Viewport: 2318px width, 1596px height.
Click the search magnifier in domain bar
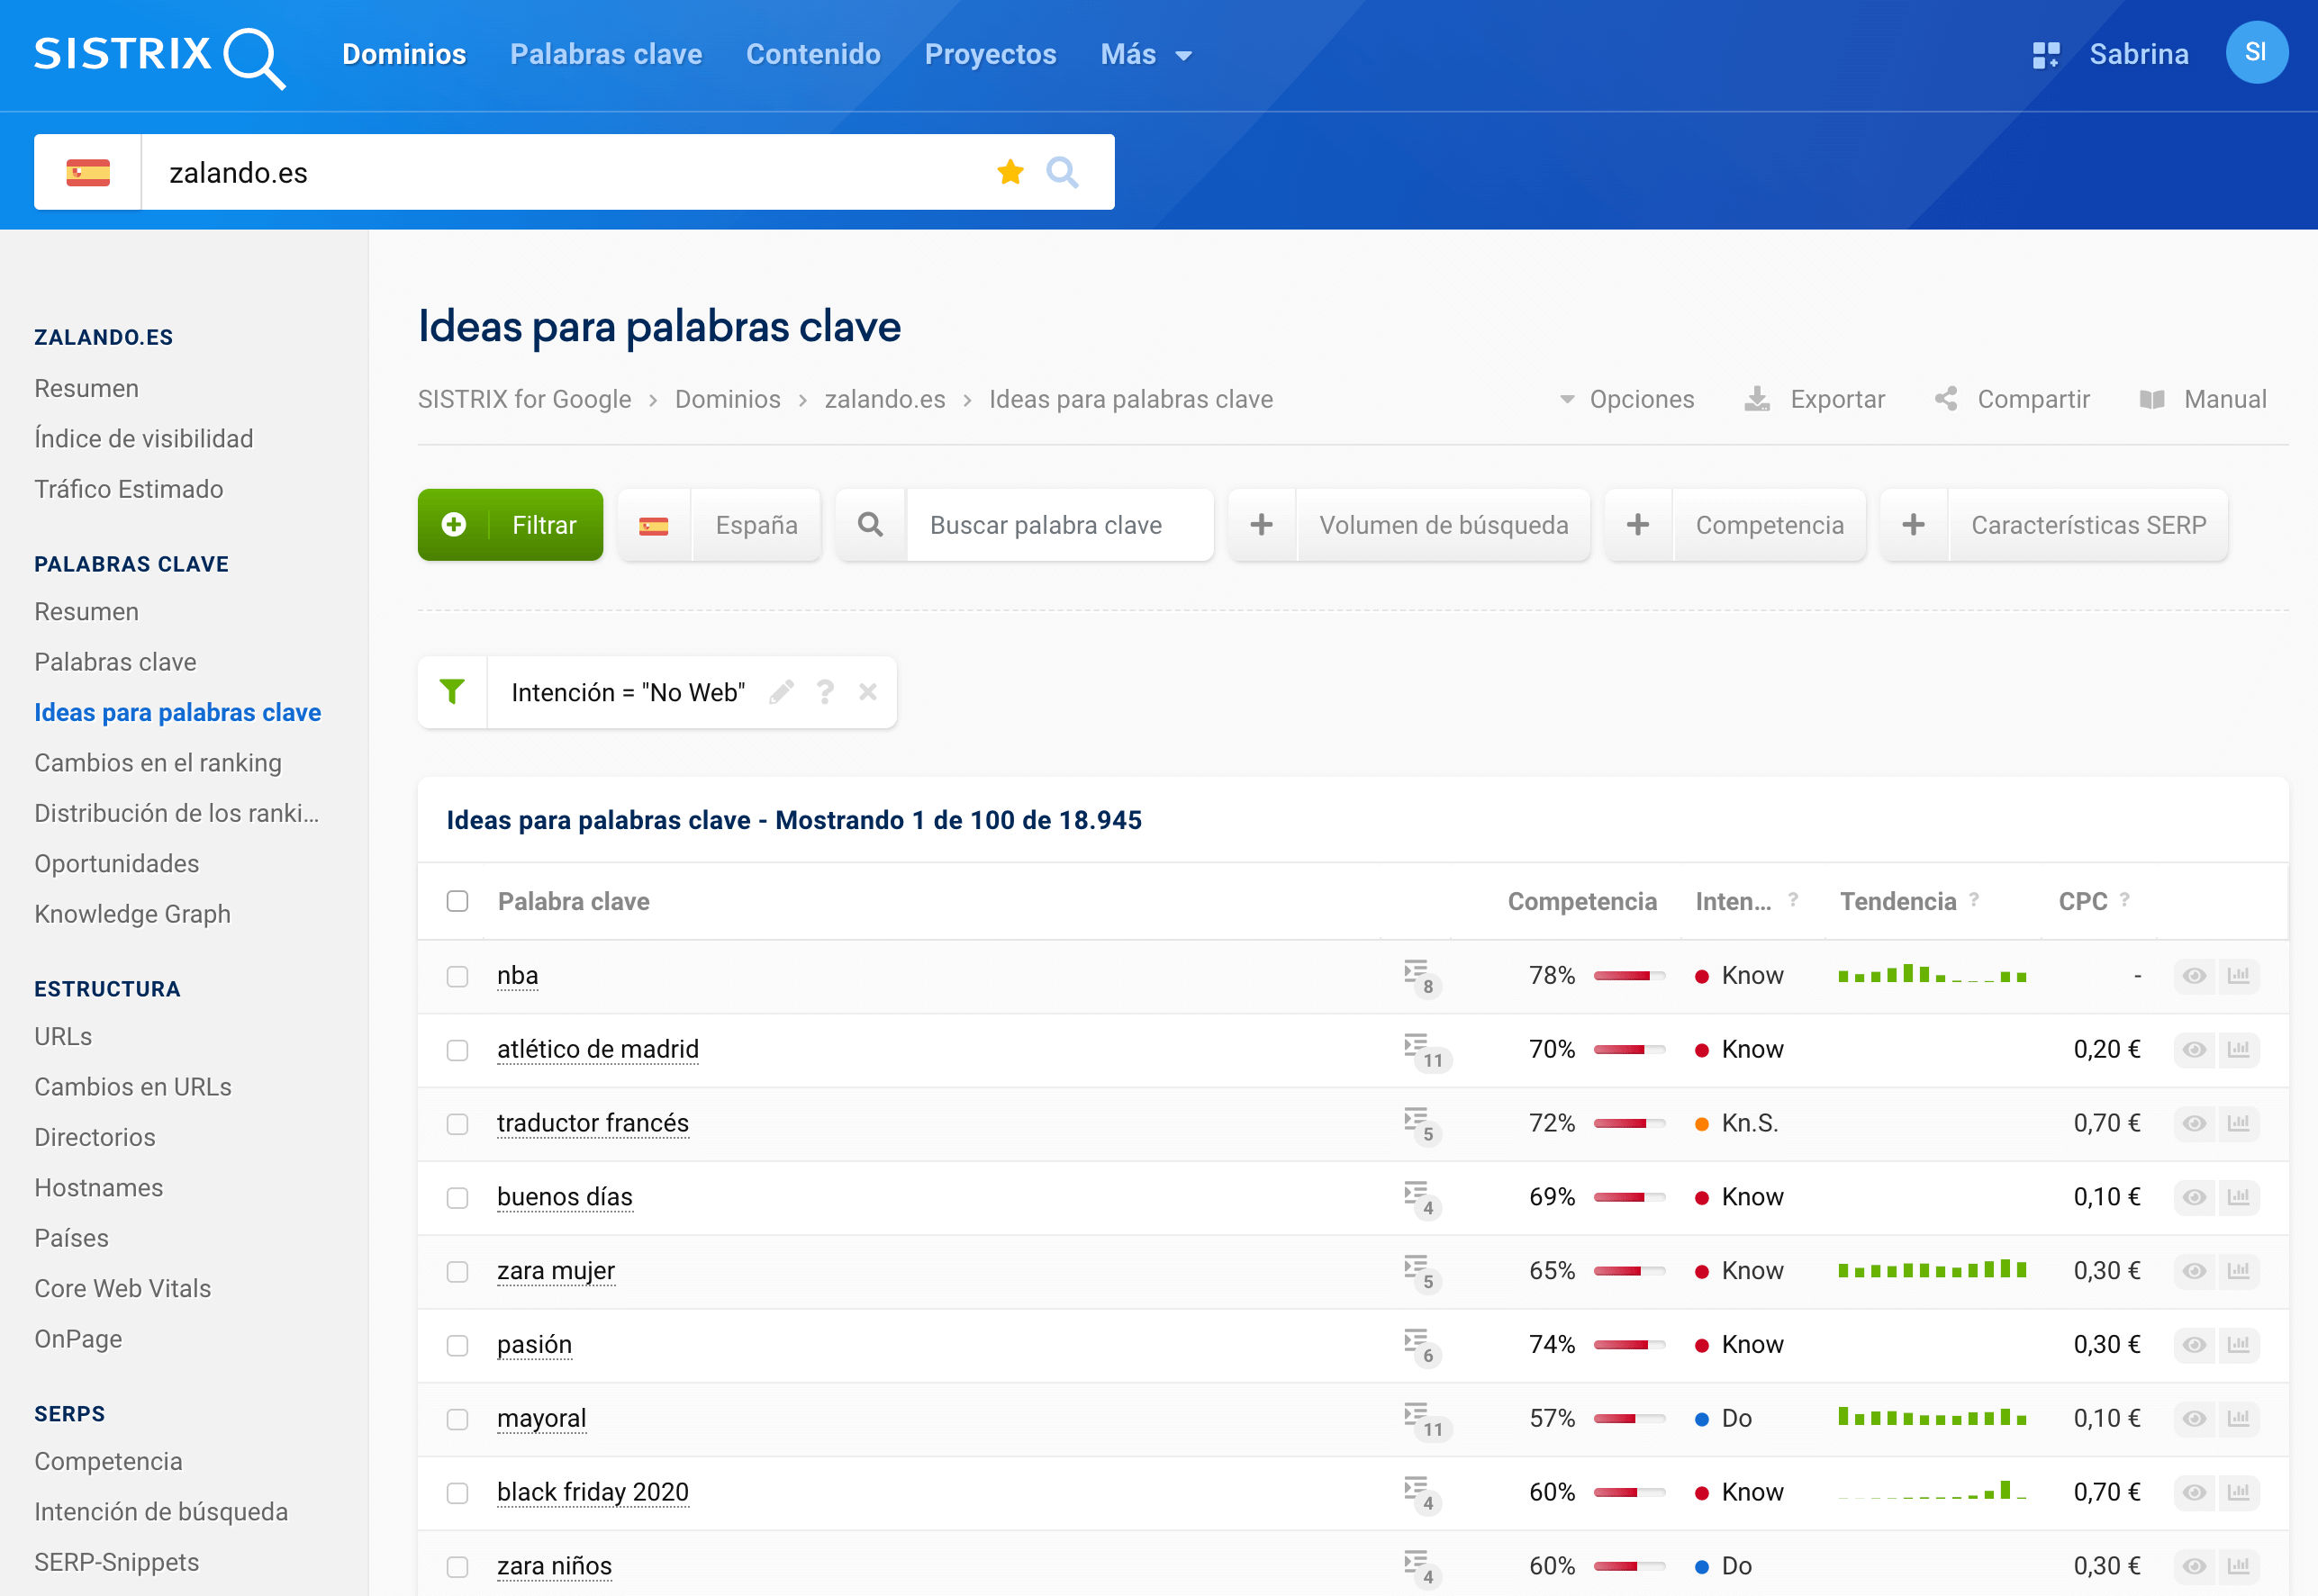coord(1062,172)
